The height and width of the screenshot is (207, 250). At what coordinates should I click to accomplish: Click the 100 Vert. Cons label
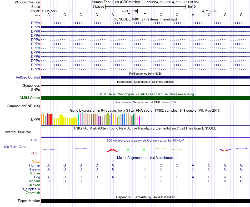coord(15,147)
